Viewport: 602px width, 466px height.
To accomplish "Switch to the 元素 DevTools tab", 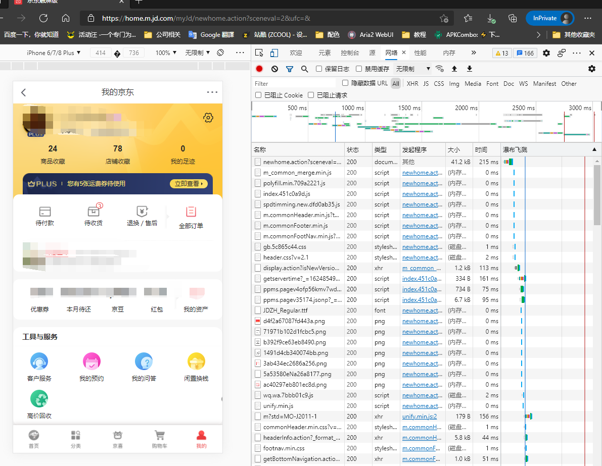I will coord(325,53).
